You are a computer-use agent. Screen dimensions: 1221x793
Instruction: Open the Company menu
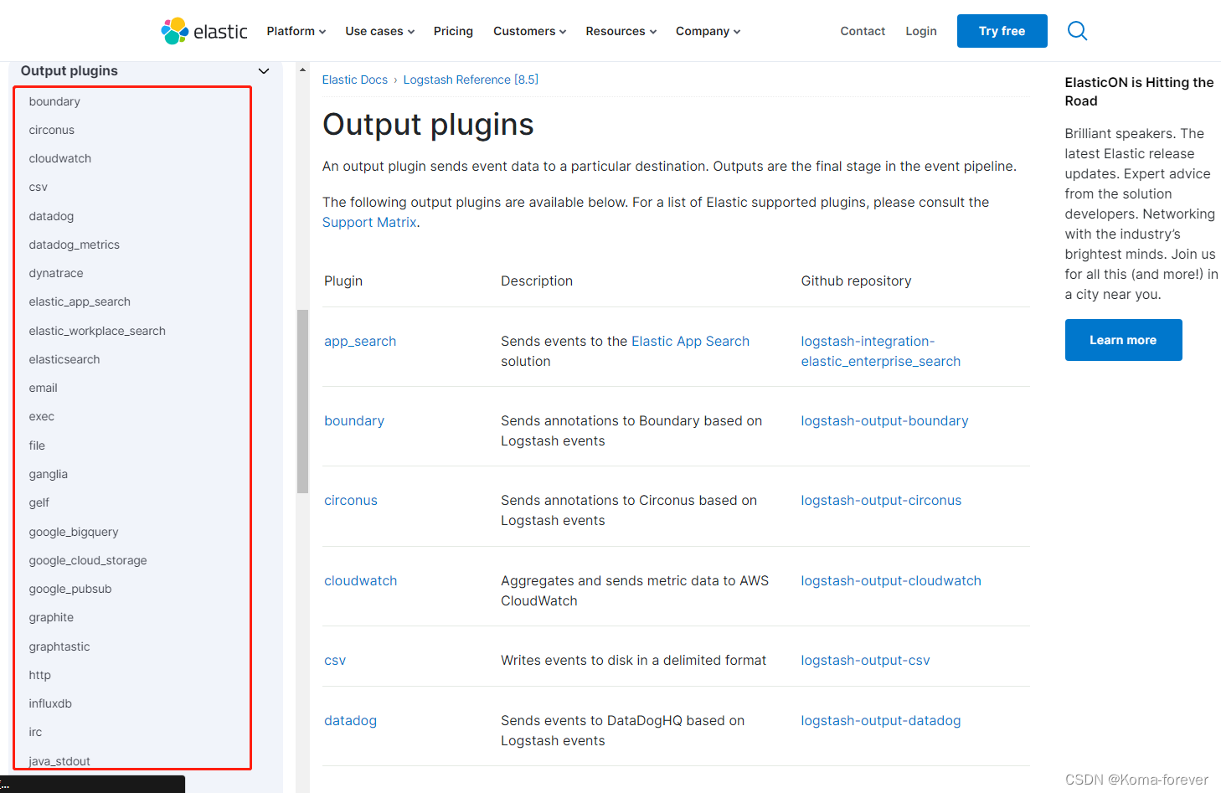click(707, 31)
